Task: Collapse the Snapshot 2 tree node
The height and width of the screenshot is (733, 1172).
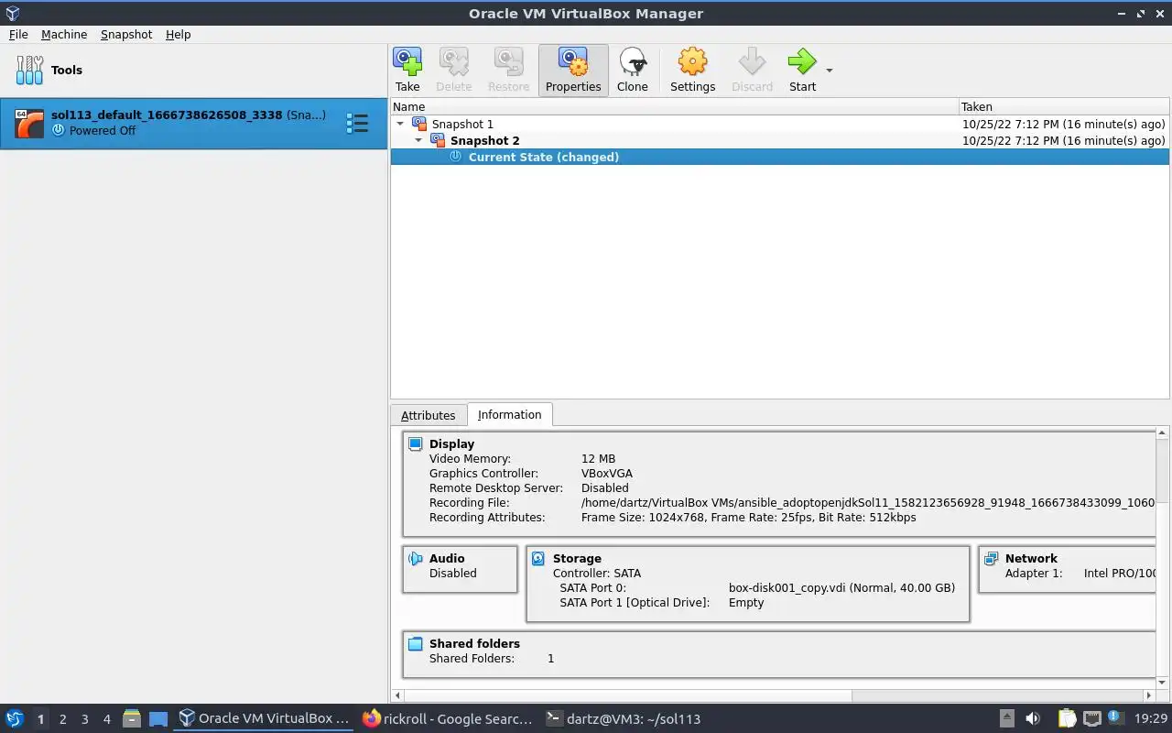Action: coord(418,140)
